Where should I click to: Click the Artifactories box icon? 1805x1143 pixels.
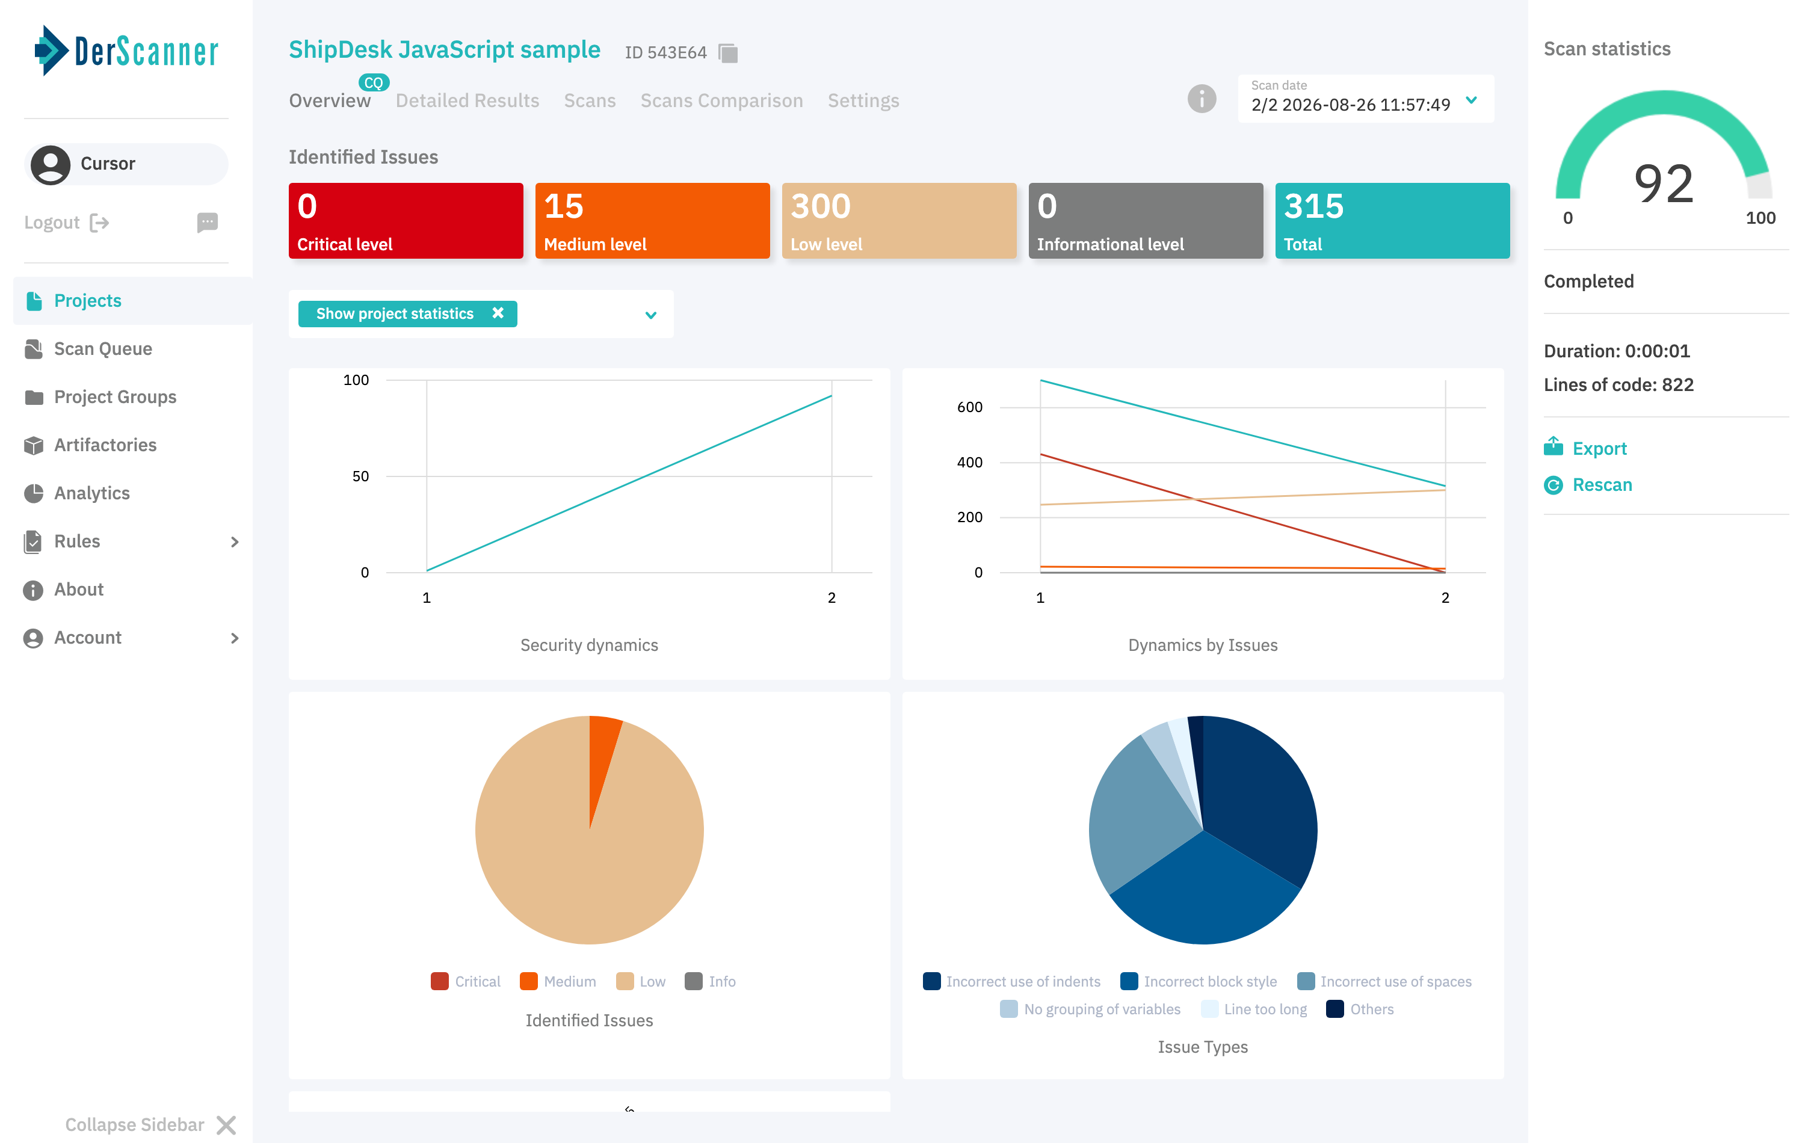point(34,445)
